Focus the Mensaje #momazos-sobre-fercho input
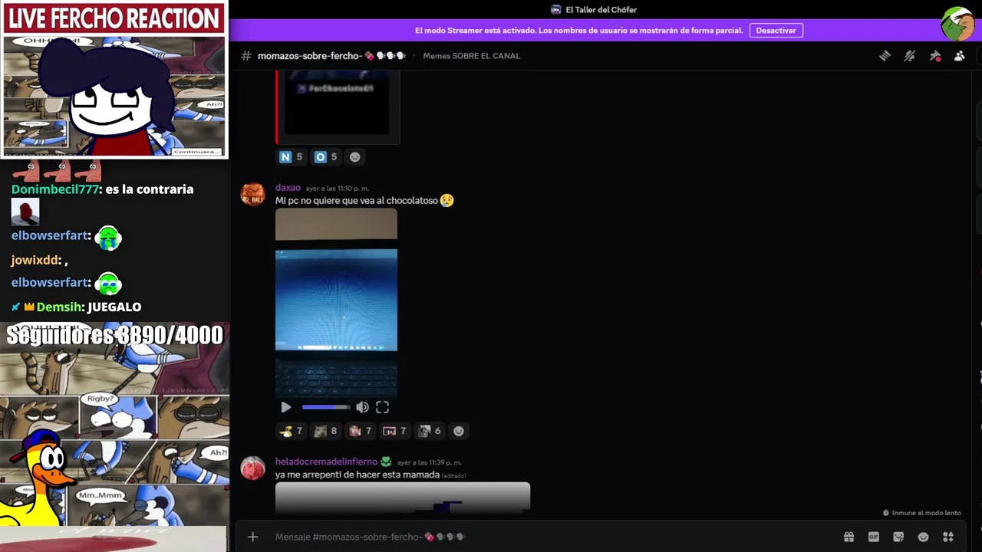 552,537
